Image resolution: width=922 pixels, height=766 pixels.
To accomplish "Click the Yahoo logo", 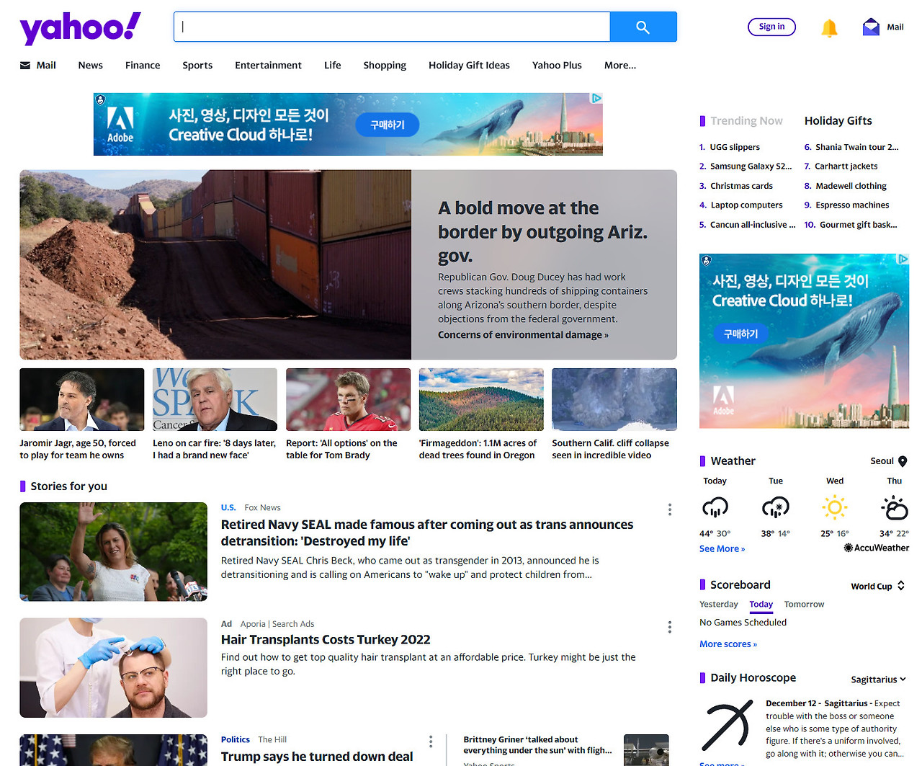I will click(x=80, y=28).
